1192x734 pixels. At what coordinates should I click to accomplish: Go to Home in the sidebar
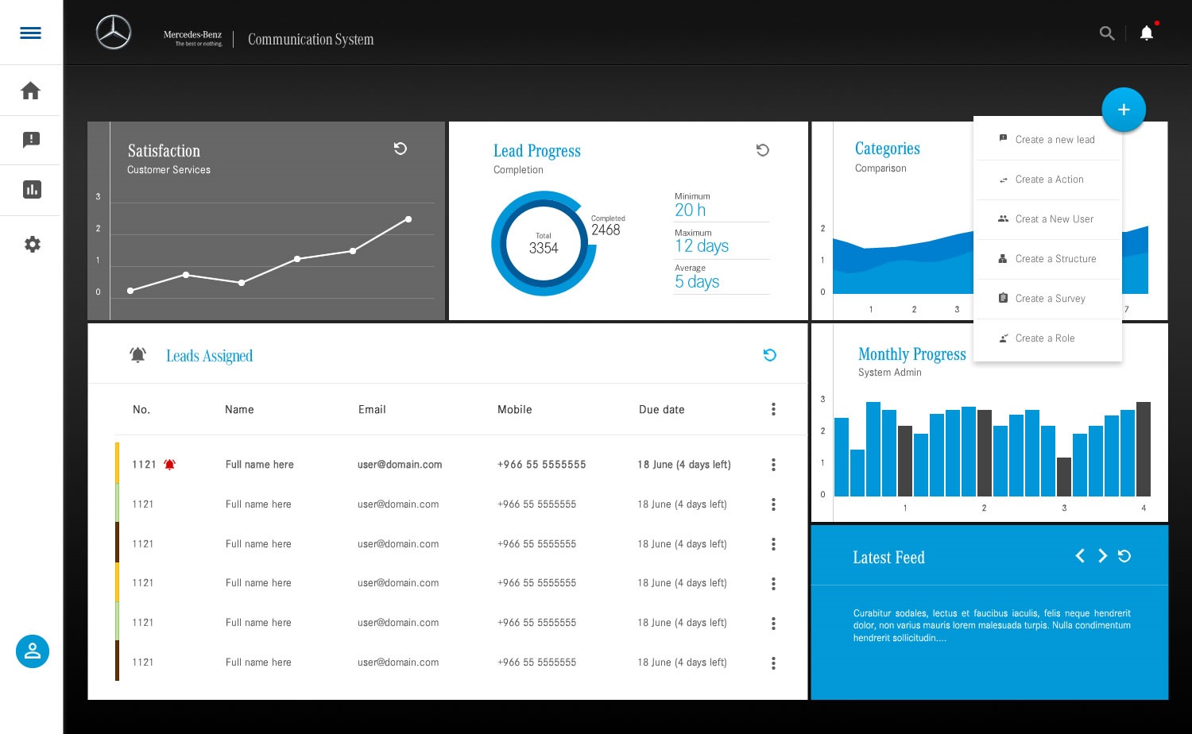tap(31, 91)
